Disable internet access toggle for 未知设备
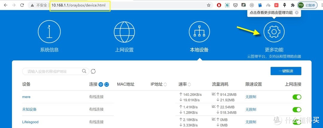 pyautogui.click(x=297, y=110)
